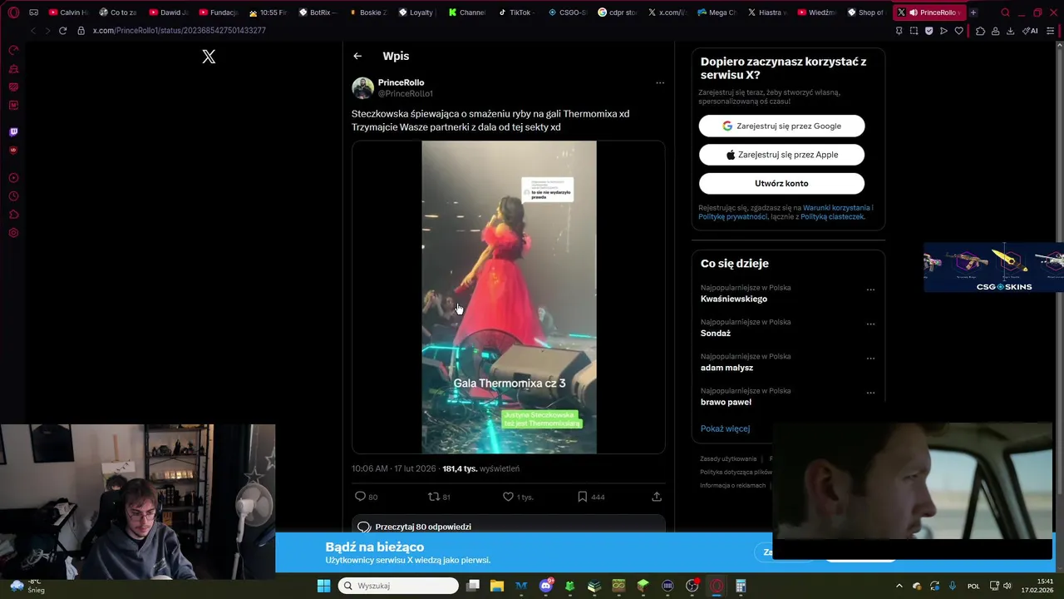Image resolution: width=1064 pixels, height=599 pixels.
Task: Open the 'Polityką ciasteczek' link
Action: pyautogui.click(x=832, y=216)
